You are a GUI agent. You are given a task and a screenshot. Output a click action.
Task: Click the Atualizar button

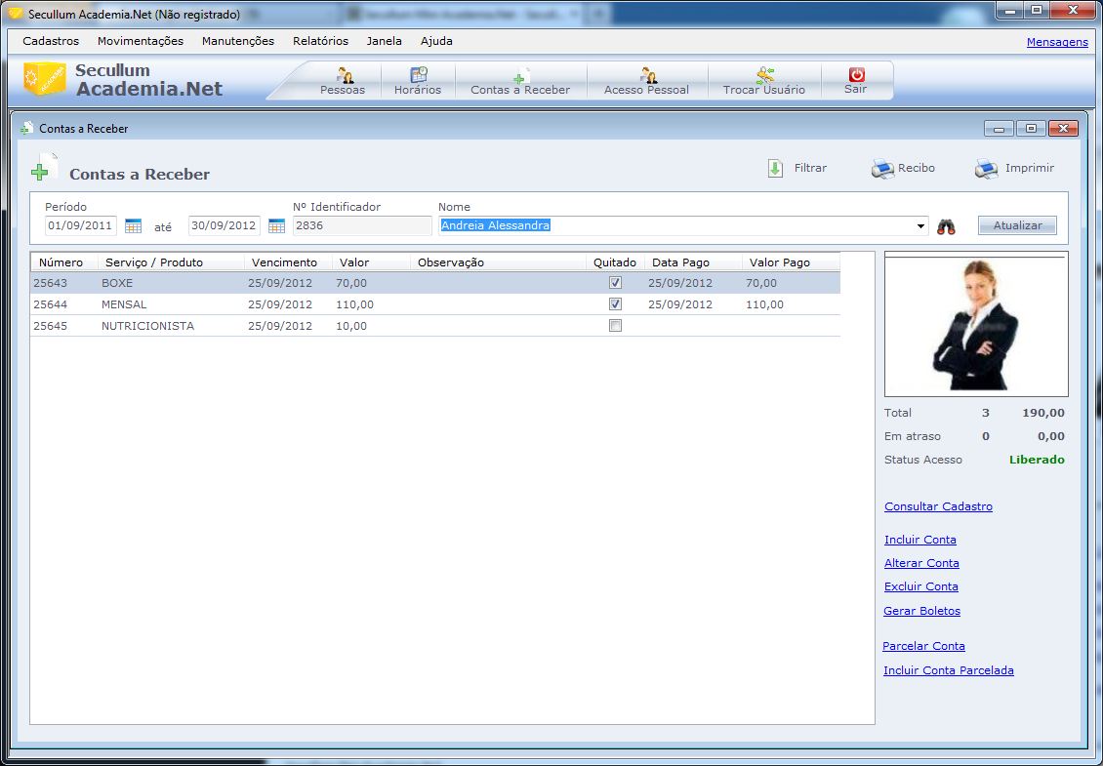1017,225
